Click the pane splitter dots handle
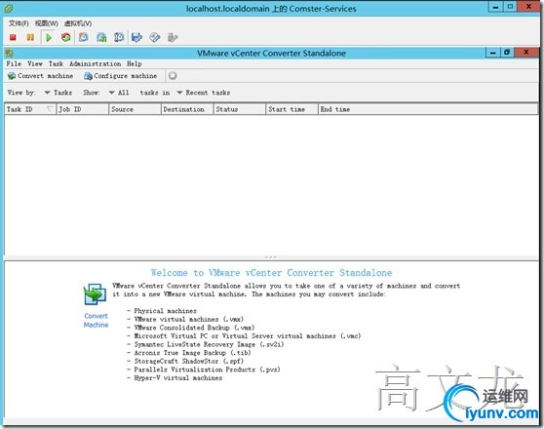This screenshot has width=544, height=429. pos(271,257)
